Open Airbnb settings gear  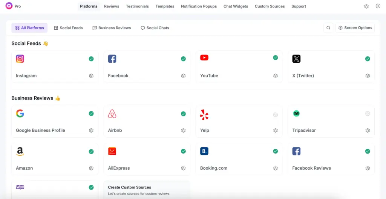point(184,130)
